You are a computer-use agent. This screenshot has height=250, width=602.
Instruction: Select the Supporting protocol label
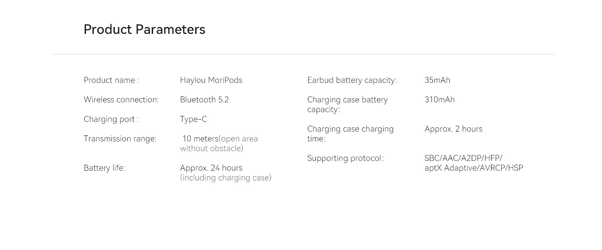point(345,158)
